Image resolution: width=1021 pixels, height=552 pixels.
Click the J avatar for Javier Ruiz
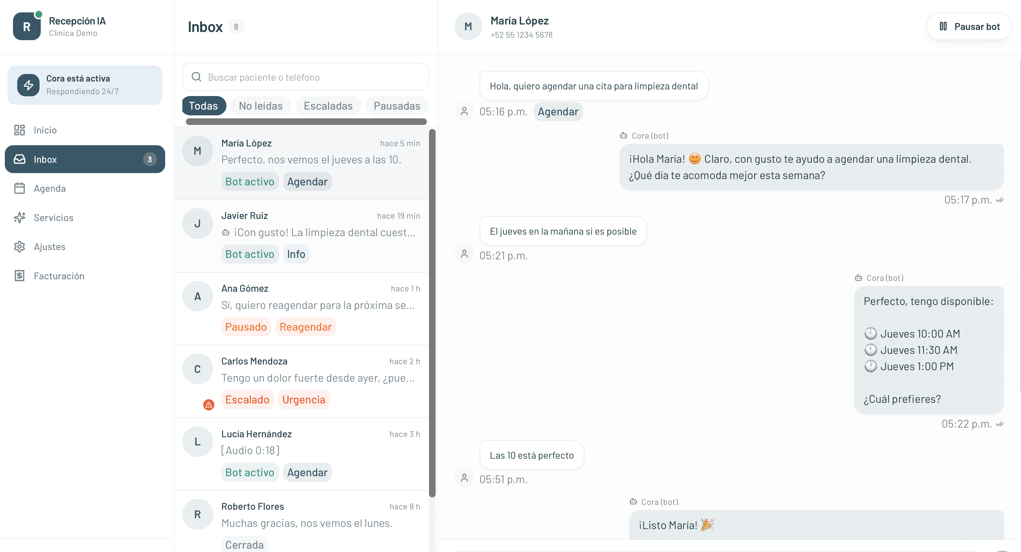pyautogui.click(x=197, y=223)
